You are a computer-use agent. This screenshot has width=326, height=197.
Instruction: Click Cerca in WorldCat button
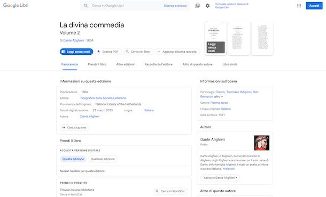pyautogui.click(x=170, y=191)
